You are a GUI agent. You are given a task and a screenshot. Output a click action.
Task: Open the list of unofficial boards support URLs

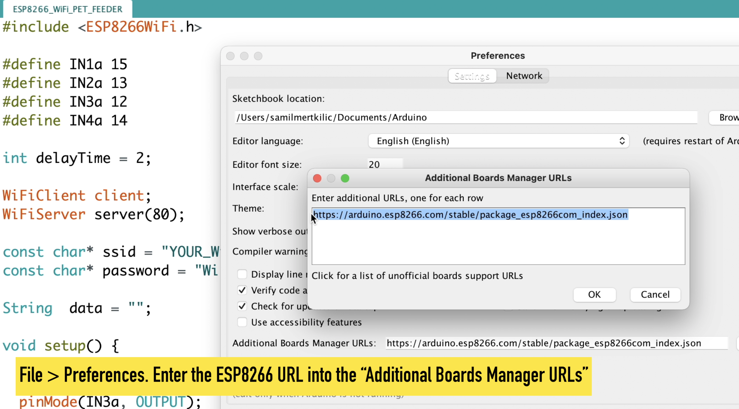coord(417,276)
